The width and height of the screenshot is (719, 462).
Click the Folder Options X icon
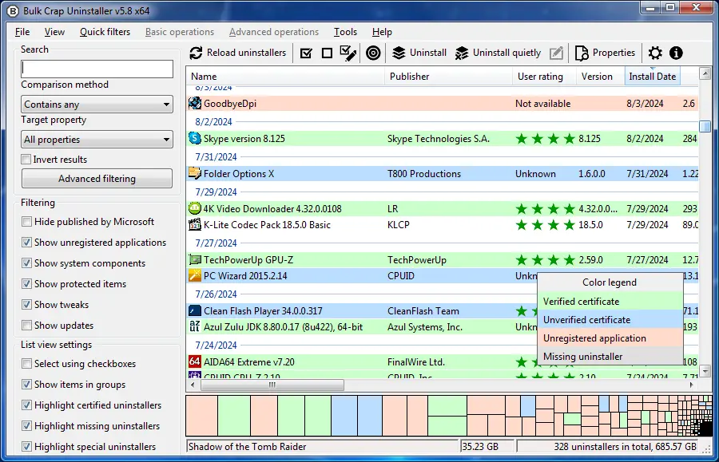click(195, 173)
